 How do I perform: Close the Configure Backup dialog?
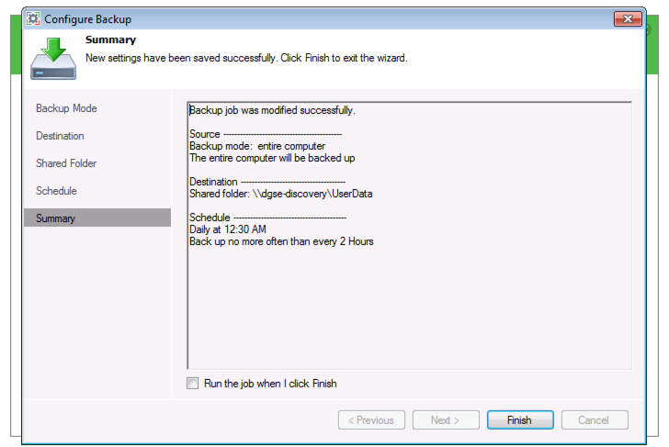pyautogui.click(x=627, y=18)
